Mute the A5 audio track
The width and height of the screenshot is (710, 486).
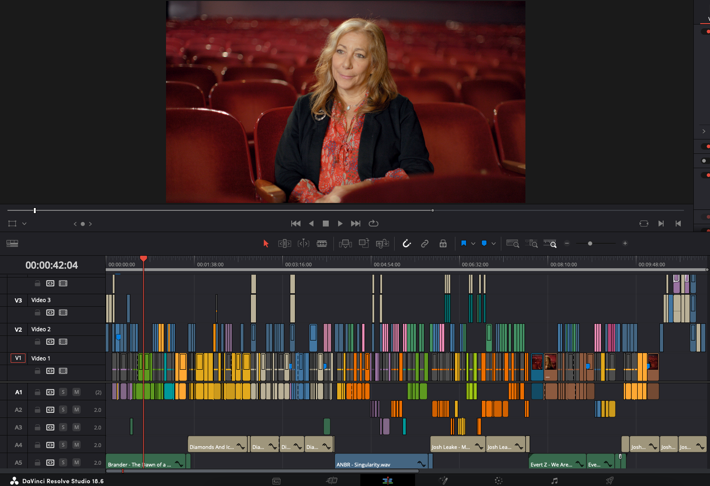pyautogui.click(x=77, y=463)
